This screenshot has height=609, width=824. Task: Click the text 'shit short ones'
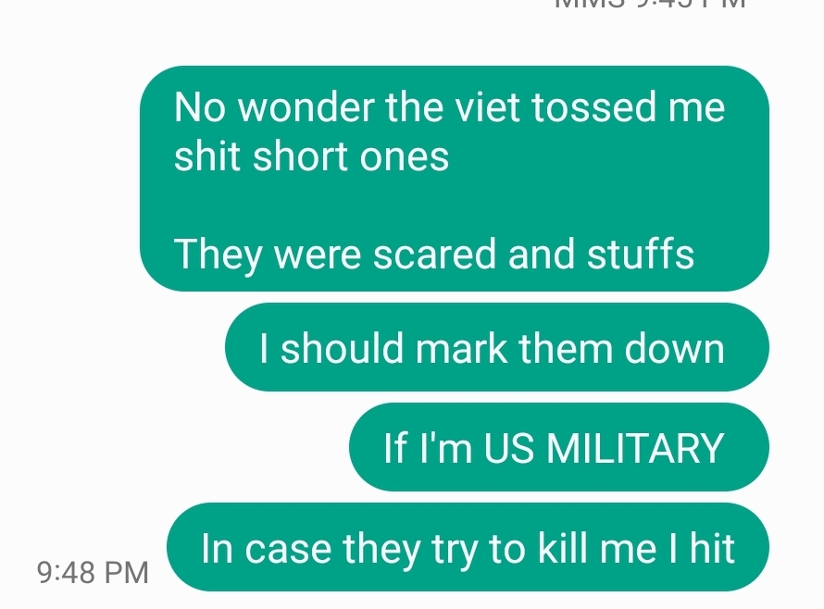point(312,156)
